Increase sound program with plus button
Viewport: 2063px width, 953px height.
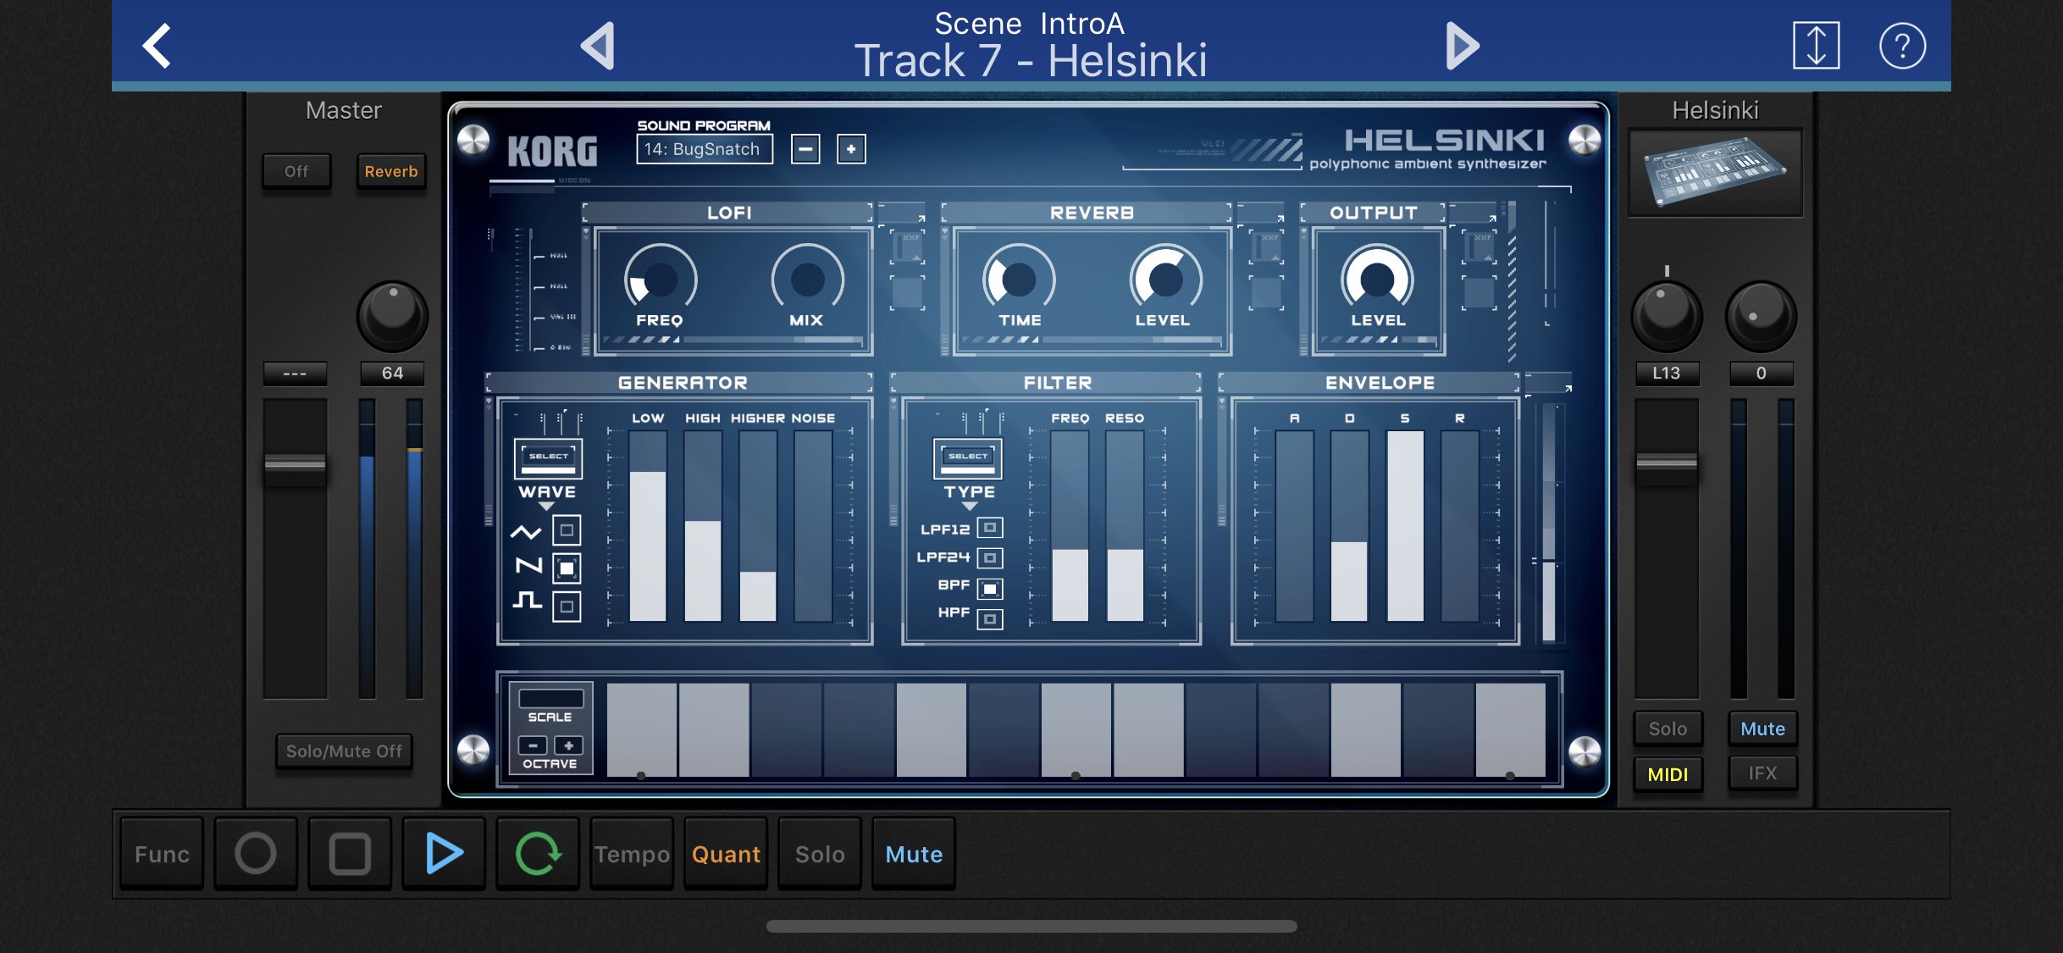[851, 149]
